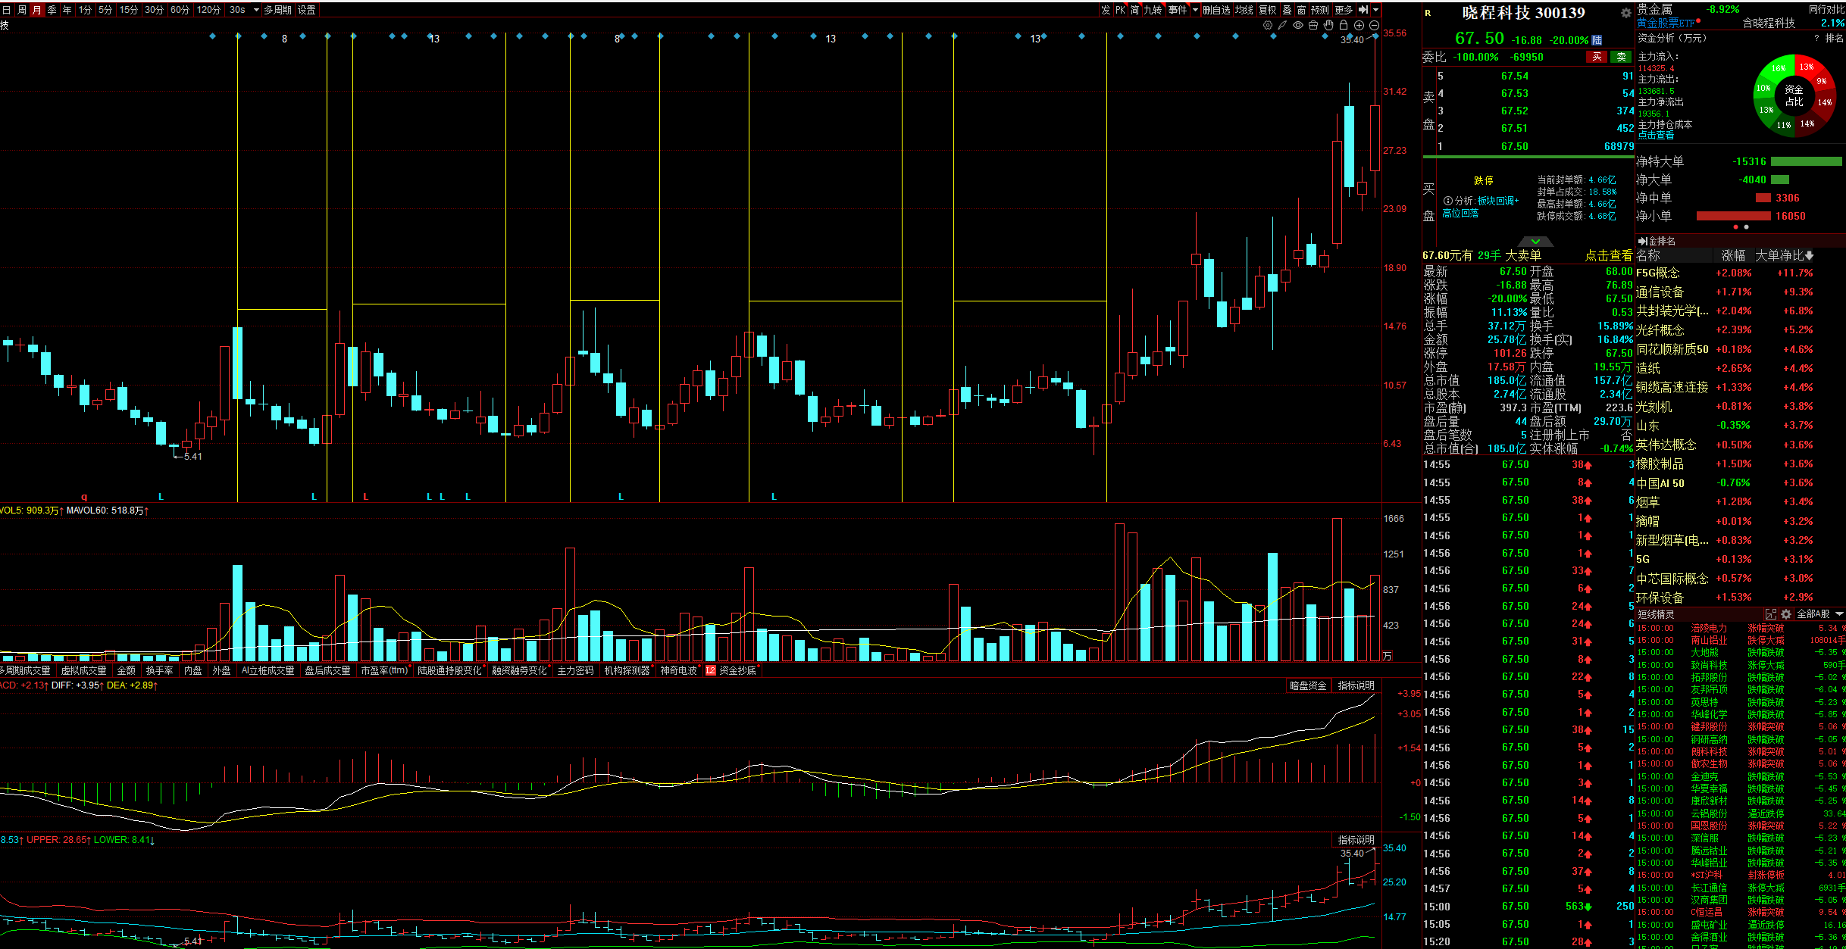Click the eye visibility icon above chart

click(1298, 25)
